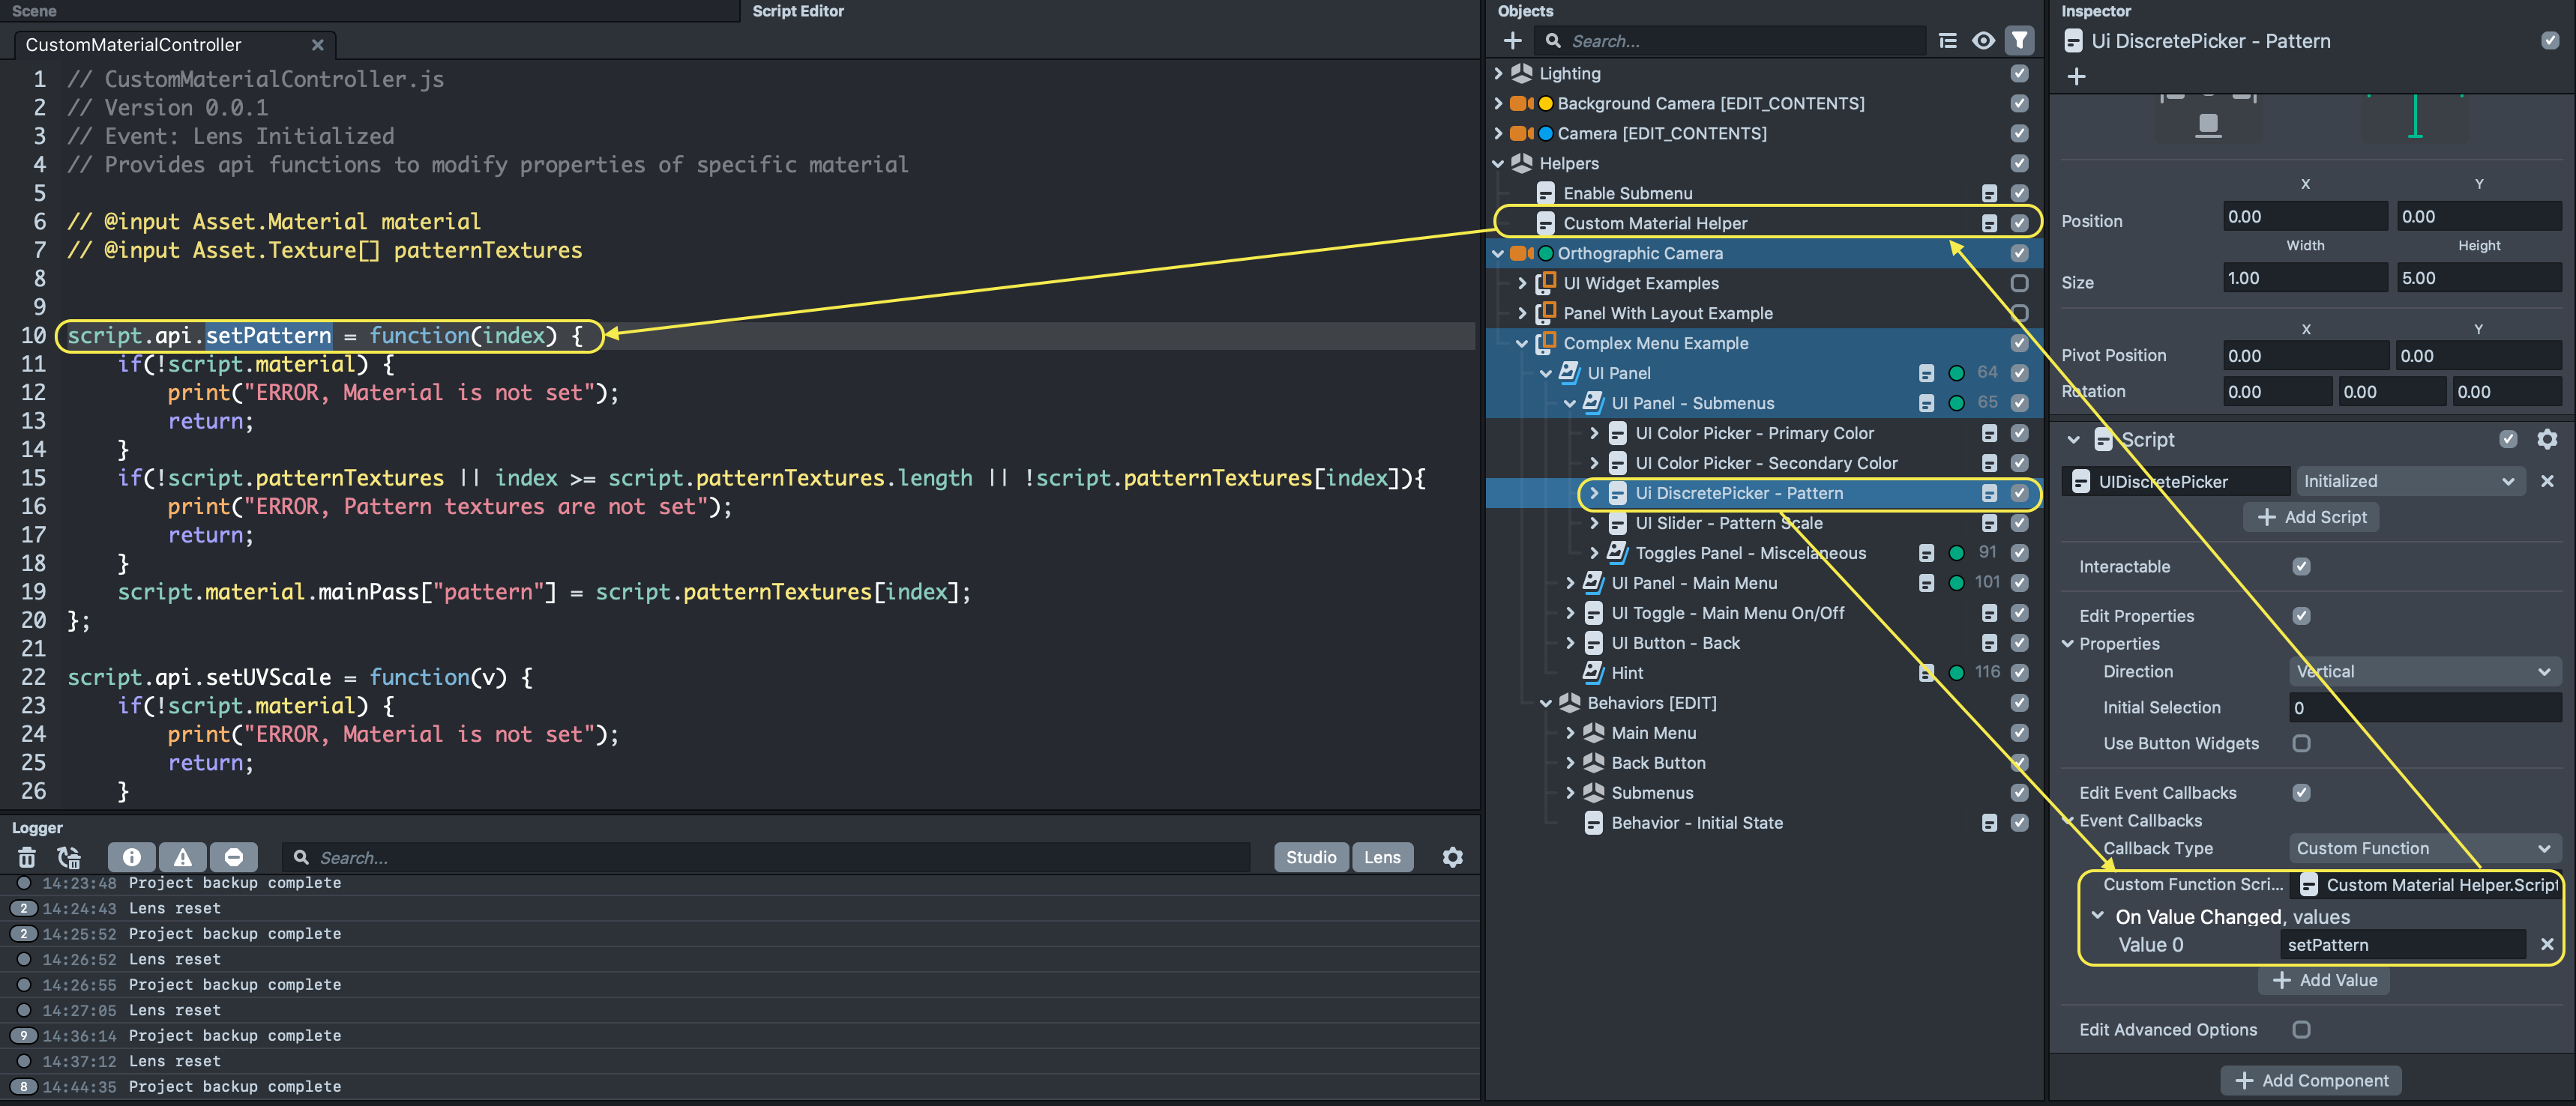This screenshot has width=2576, height=1106.
Task: Click the add object plus icon
Action: pyautogui.click(x=1512, y=41)
